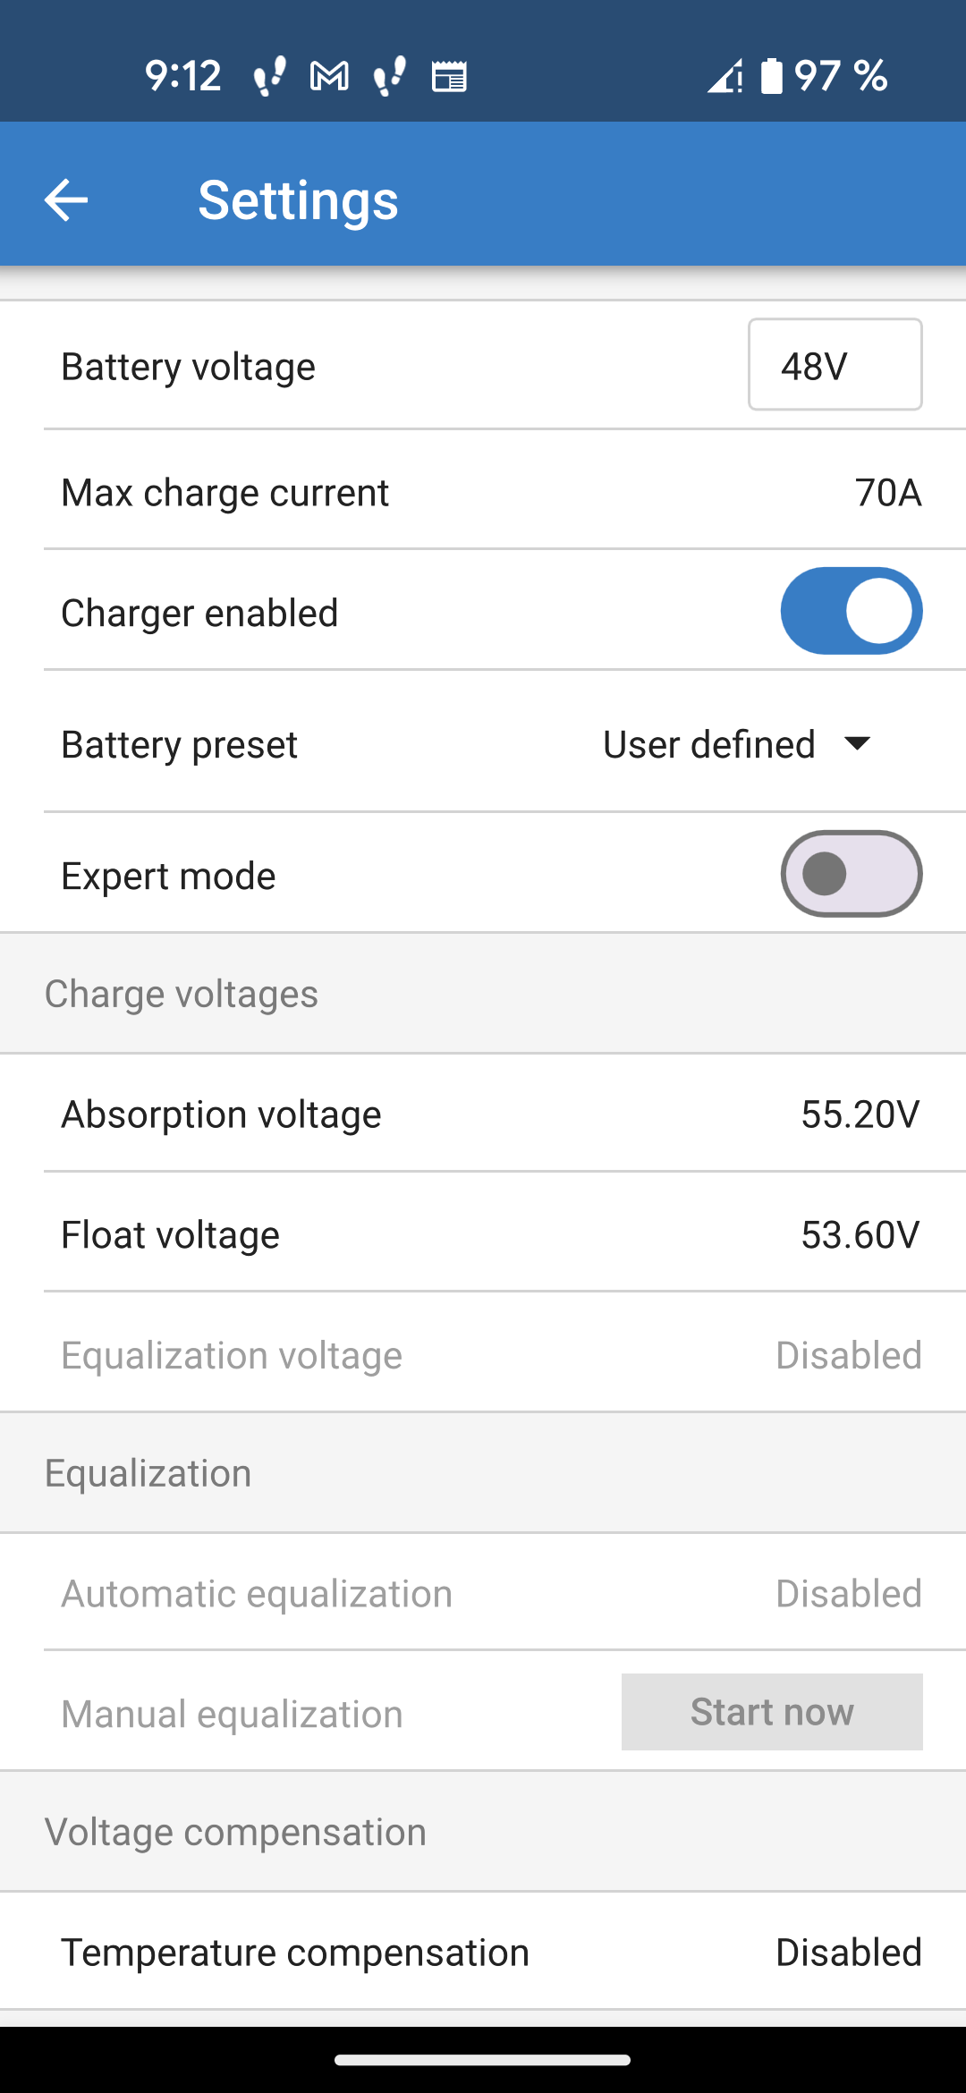Image resolution: width=966 pixels, height=2093 pixels.
Task: Tap the Gmail notification icon in status bar
Action: (329, 76)
